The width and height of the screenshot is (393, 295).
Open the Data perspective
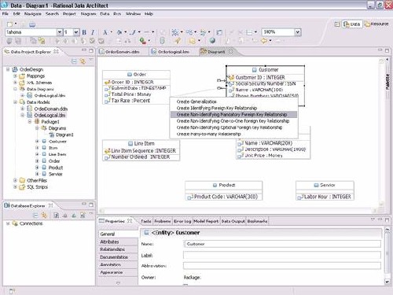(x=352, y=24)
